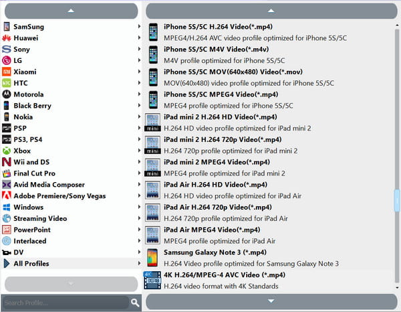Click the Motorola logo icon
401x312 pixels.
7,94
